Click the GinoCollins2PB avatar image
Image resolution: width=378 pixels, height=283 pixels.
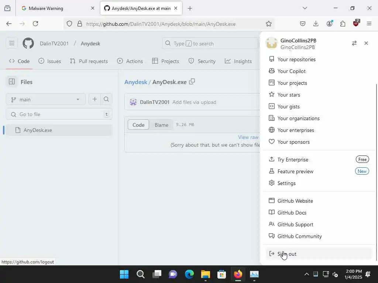(272, 43)
